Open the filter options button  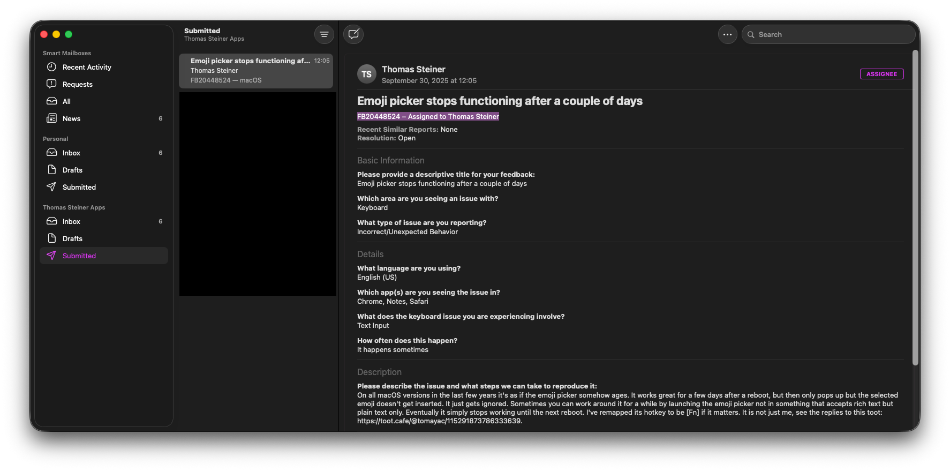click(x=324, y=34)
